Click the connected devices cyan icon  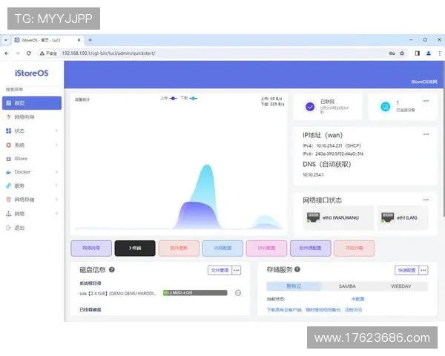coord(386,107)
